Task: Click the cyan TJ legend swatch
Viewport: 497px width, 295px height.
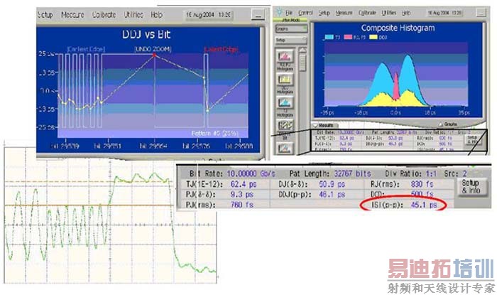Action: click(329, 37)
